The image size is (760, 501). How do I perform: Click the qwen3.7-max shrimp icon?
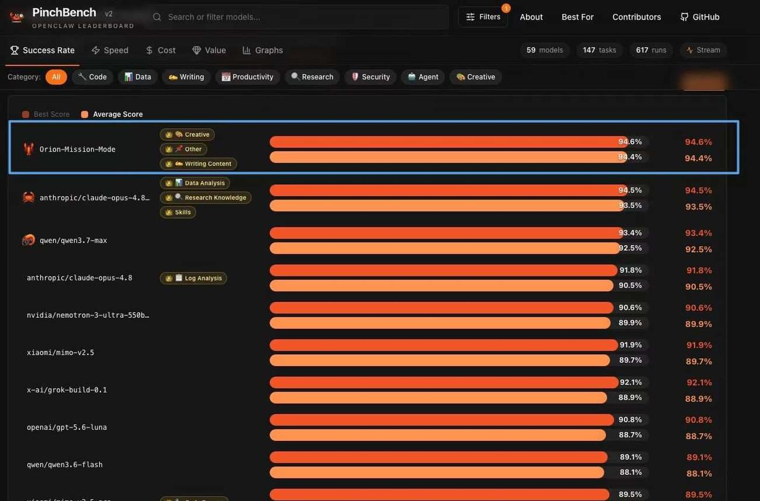(28, 240)
